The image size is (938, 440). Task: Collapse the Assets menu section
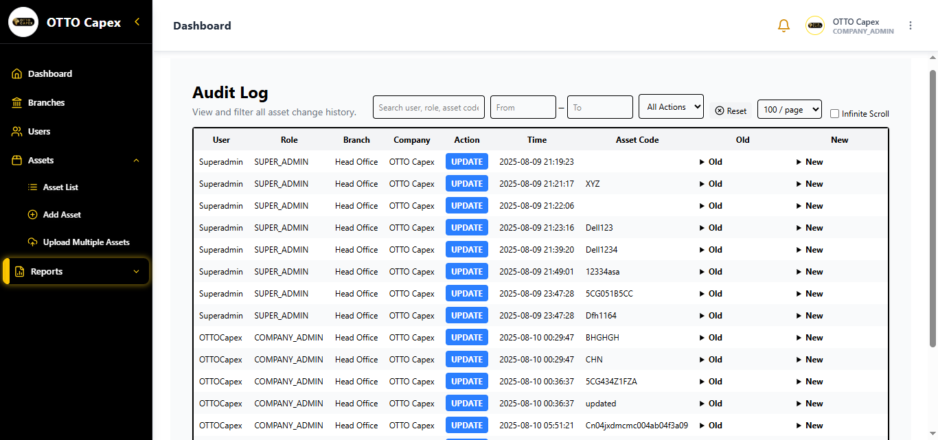pos(136,160)
